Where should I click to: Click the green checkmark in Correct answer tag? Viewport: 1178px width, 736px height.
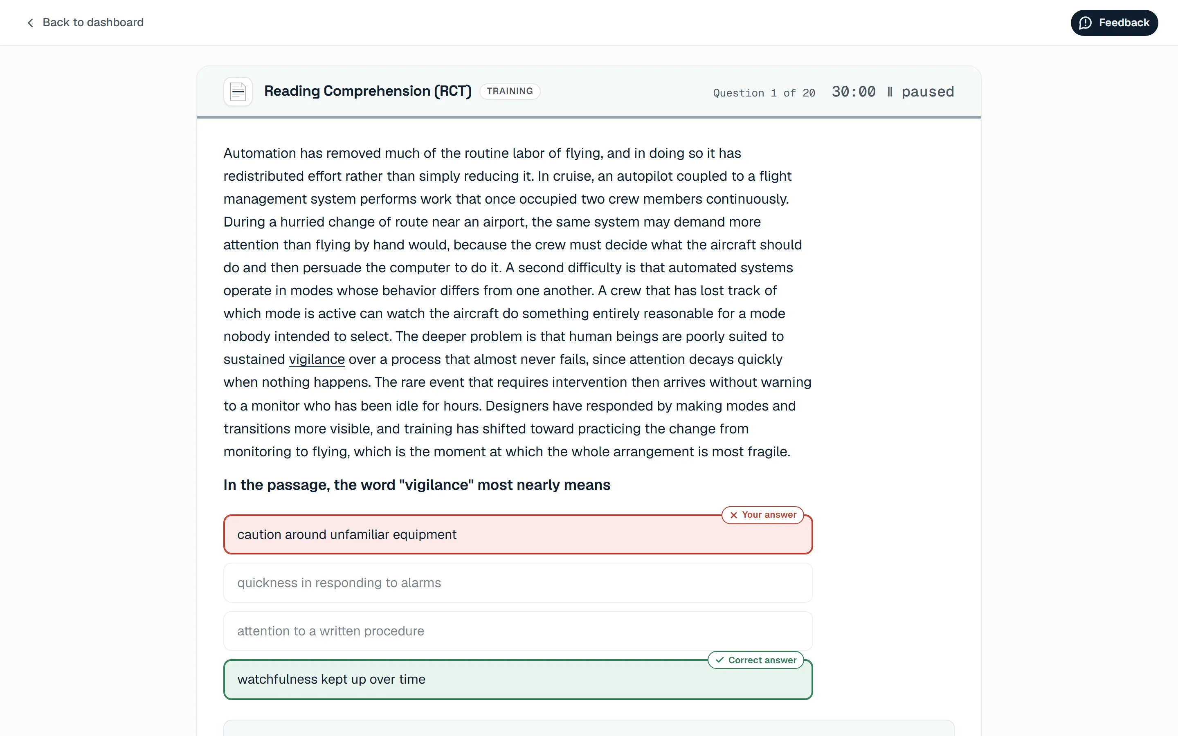(x=720, y=660)
